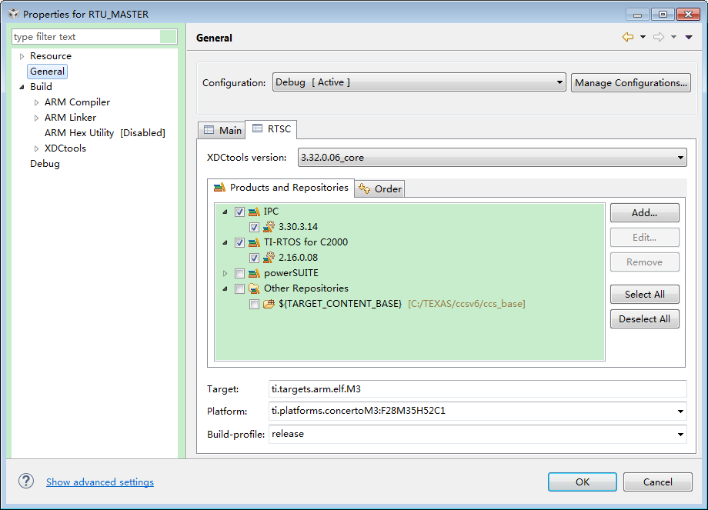Screen dimensions: 708x510
Task: Collapse the Other Repositories node
Action: pos(225,288)
